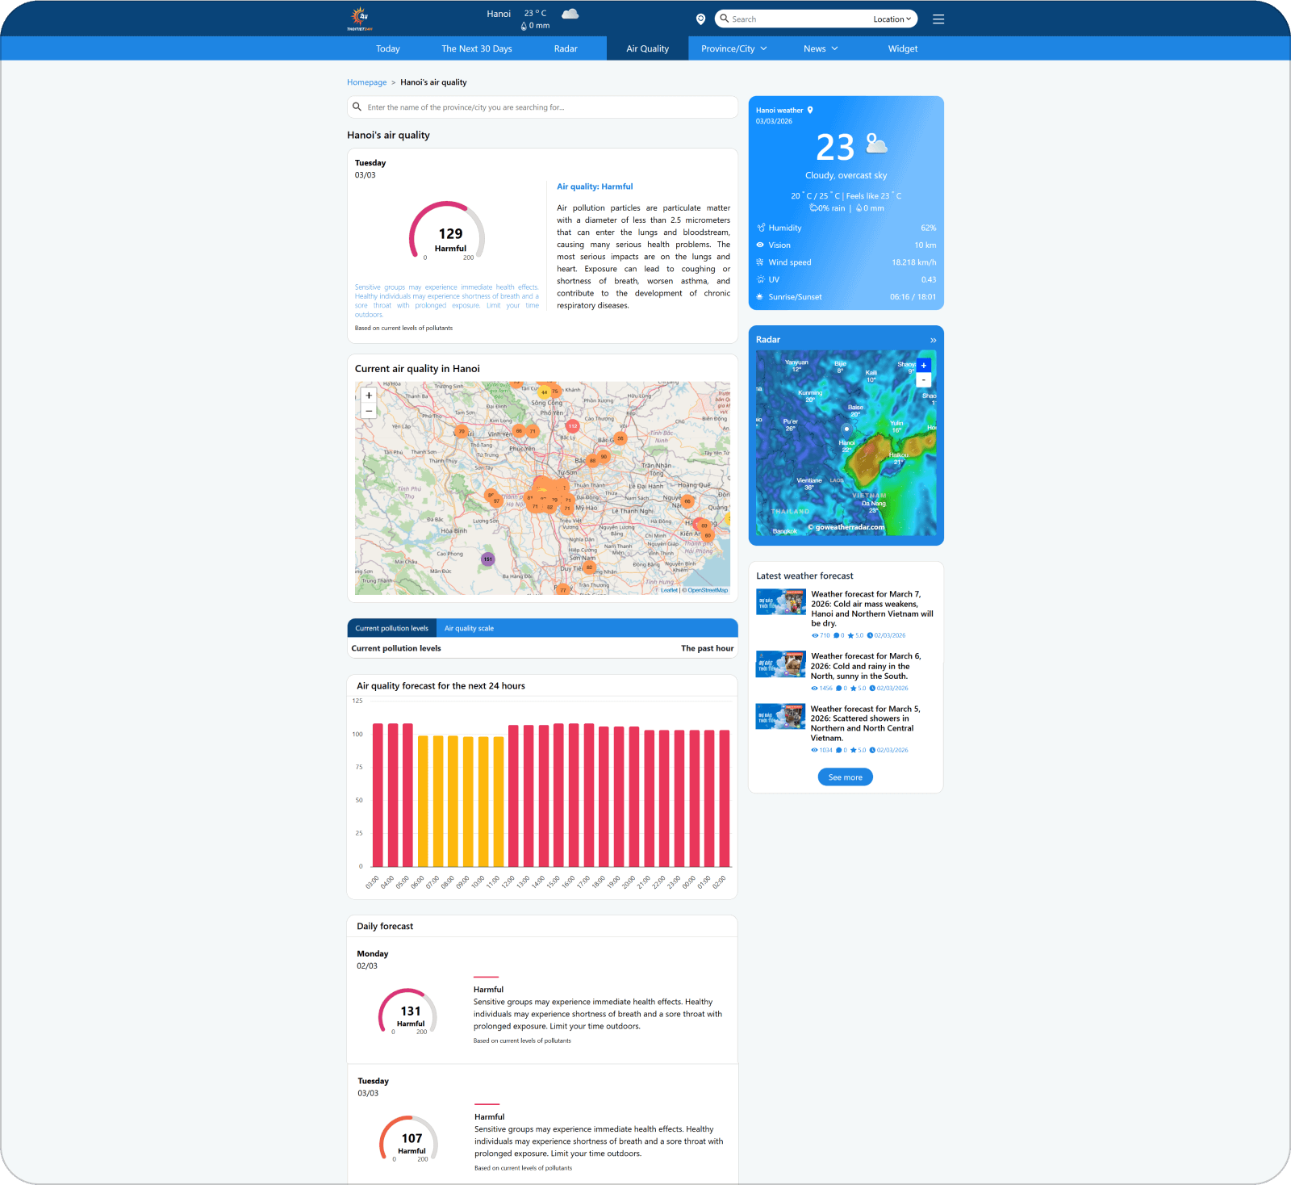Click the pin icon beside 'Hanoi weather'
1291x1185 pixels.
coord(810,110)
